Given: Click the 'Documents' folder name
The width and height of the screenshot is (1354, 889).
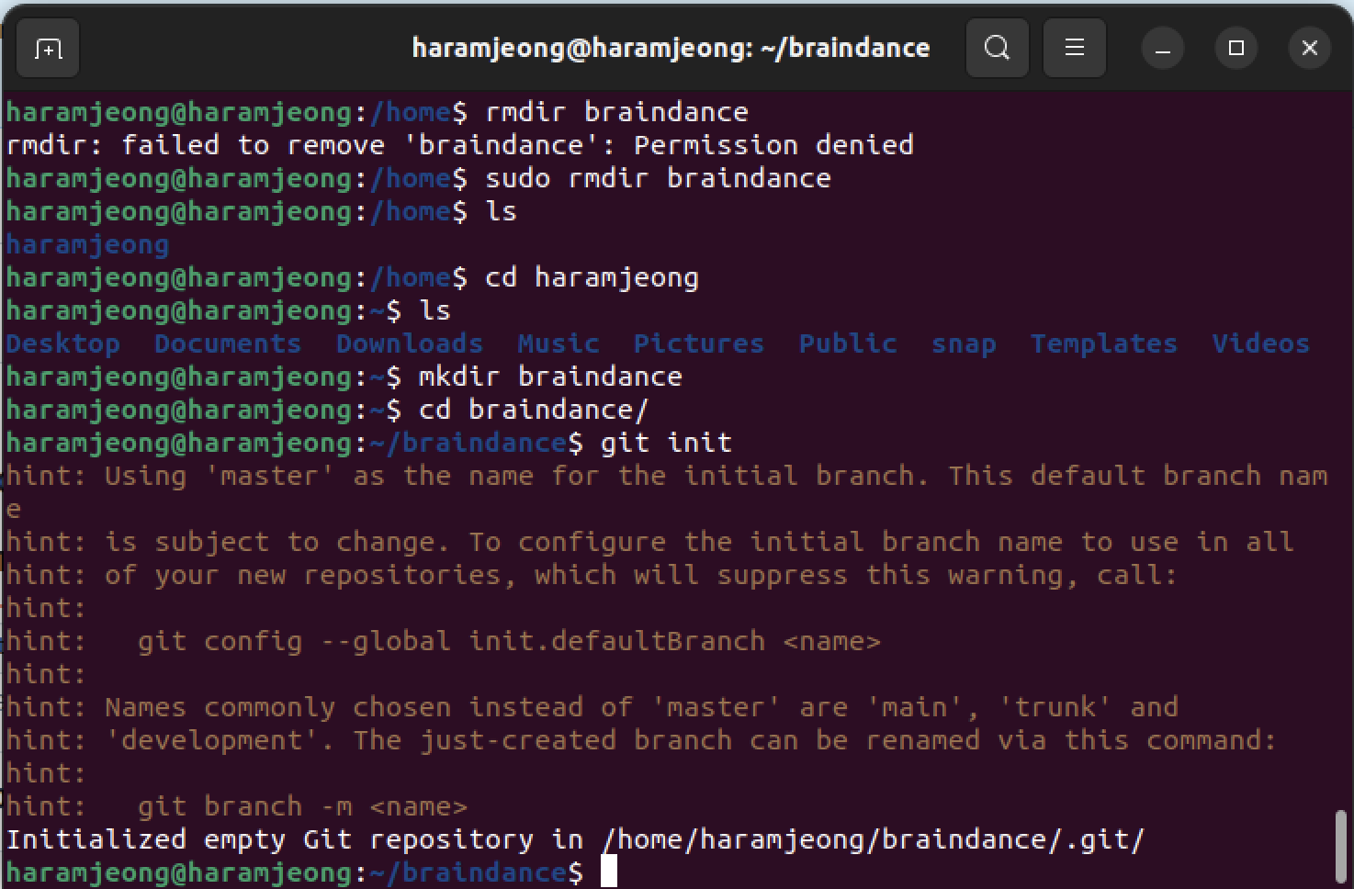Looking at the screenshot, I should click(227, 343).
